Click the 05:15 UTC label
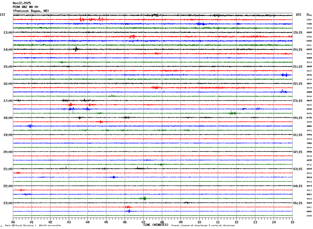 click(x=298, y=203)
